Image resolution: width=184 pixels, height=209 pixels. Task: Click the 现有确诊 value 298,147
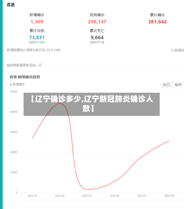[97, 22]
